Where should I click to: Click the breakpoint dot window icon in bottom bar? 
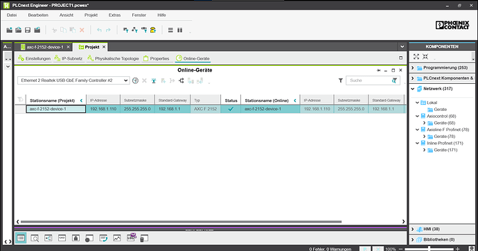click(89, 239)
